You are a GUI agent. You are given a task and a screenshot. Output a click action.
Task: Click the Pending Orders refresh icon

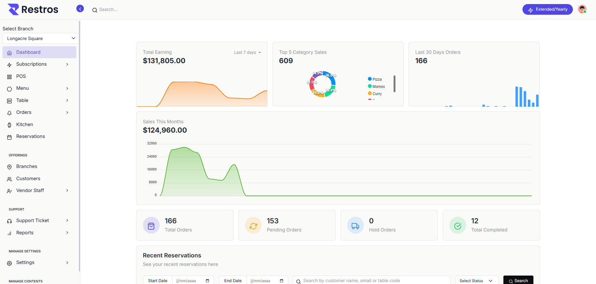(253, 226)
